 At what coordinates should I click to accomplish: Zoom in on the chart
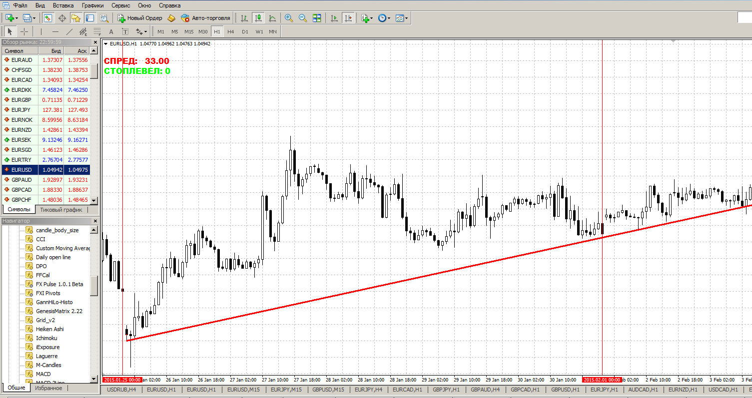pyautogui.click(x=288, y=18)
